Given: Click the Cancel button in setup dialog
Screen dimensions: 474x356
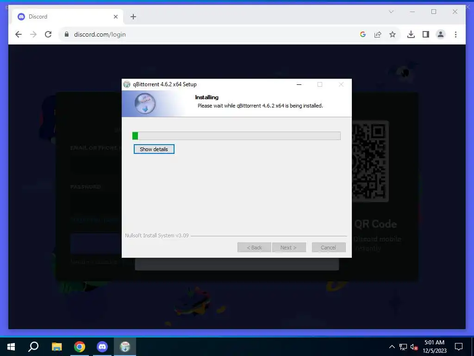Looking at the screenshot, I should click(328, 248).
